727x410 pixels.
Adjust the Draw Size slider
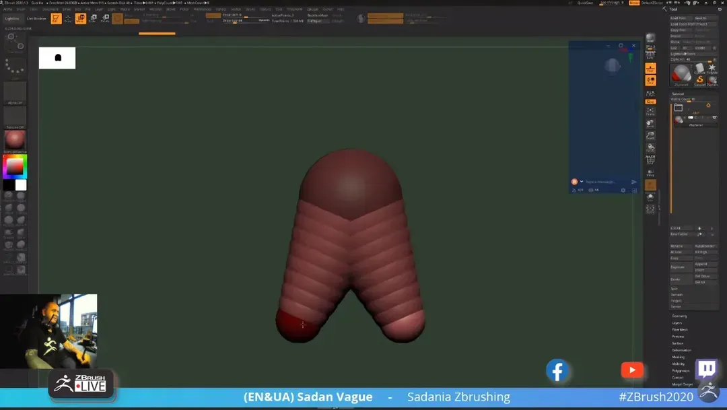pos(232,21)
